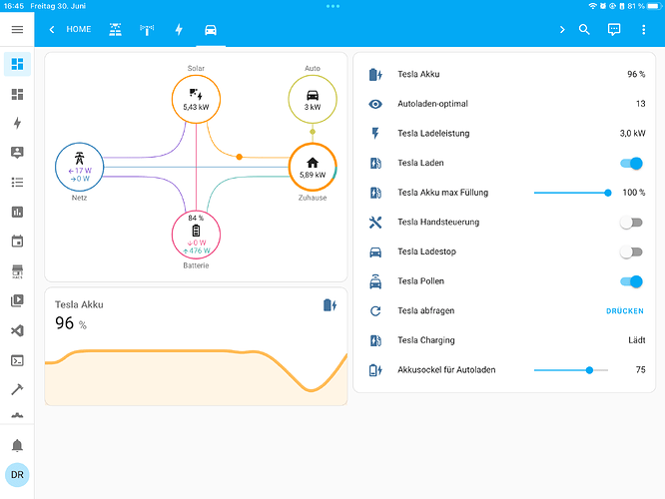Open the HACS store sidebar icon
This screenshot has width=665, height=499.
(17, 271)
